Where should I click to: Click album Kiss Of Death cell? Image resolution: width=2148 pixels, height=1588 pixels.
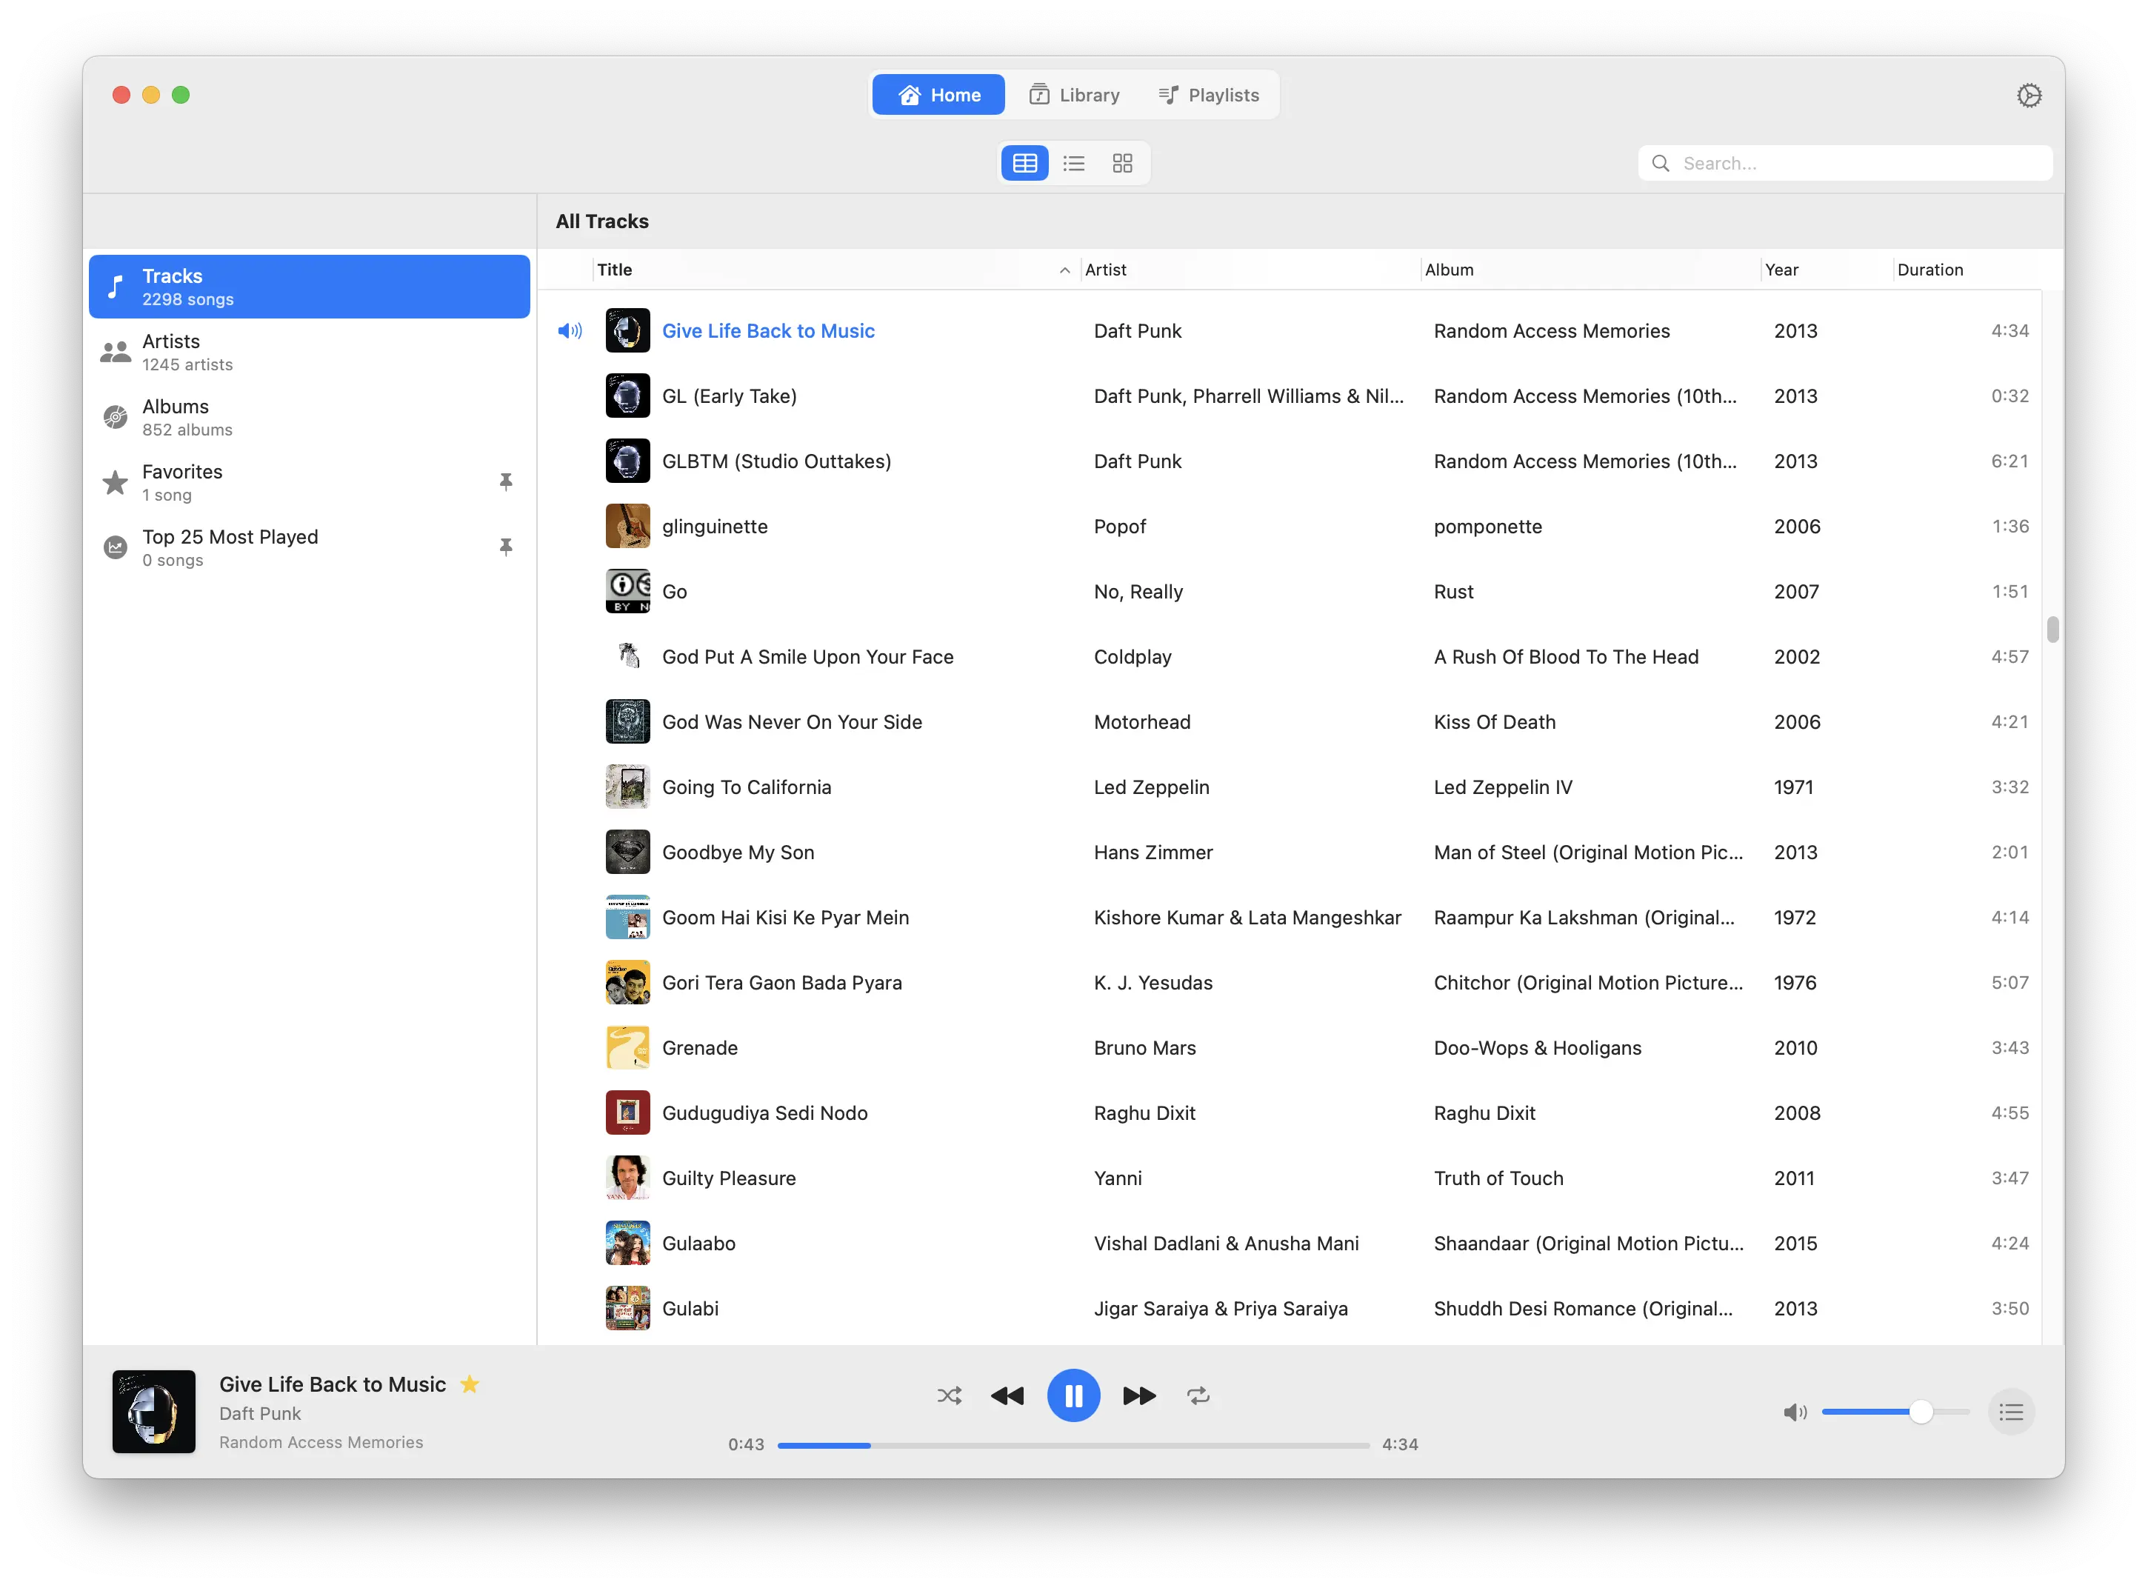click(x=1493, y=722)
